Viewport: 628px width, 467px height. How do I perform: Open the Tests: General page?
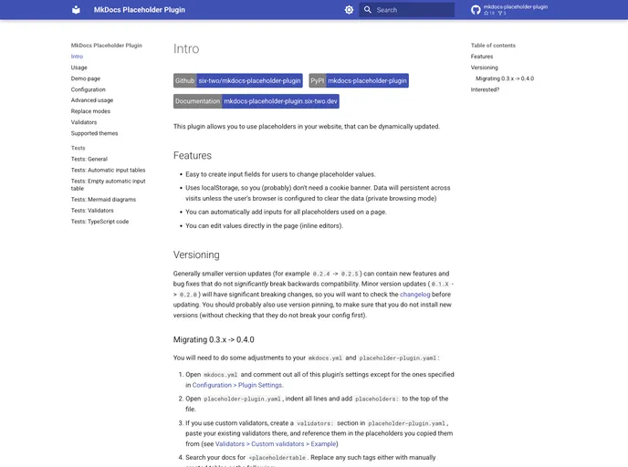click(89, 159)
